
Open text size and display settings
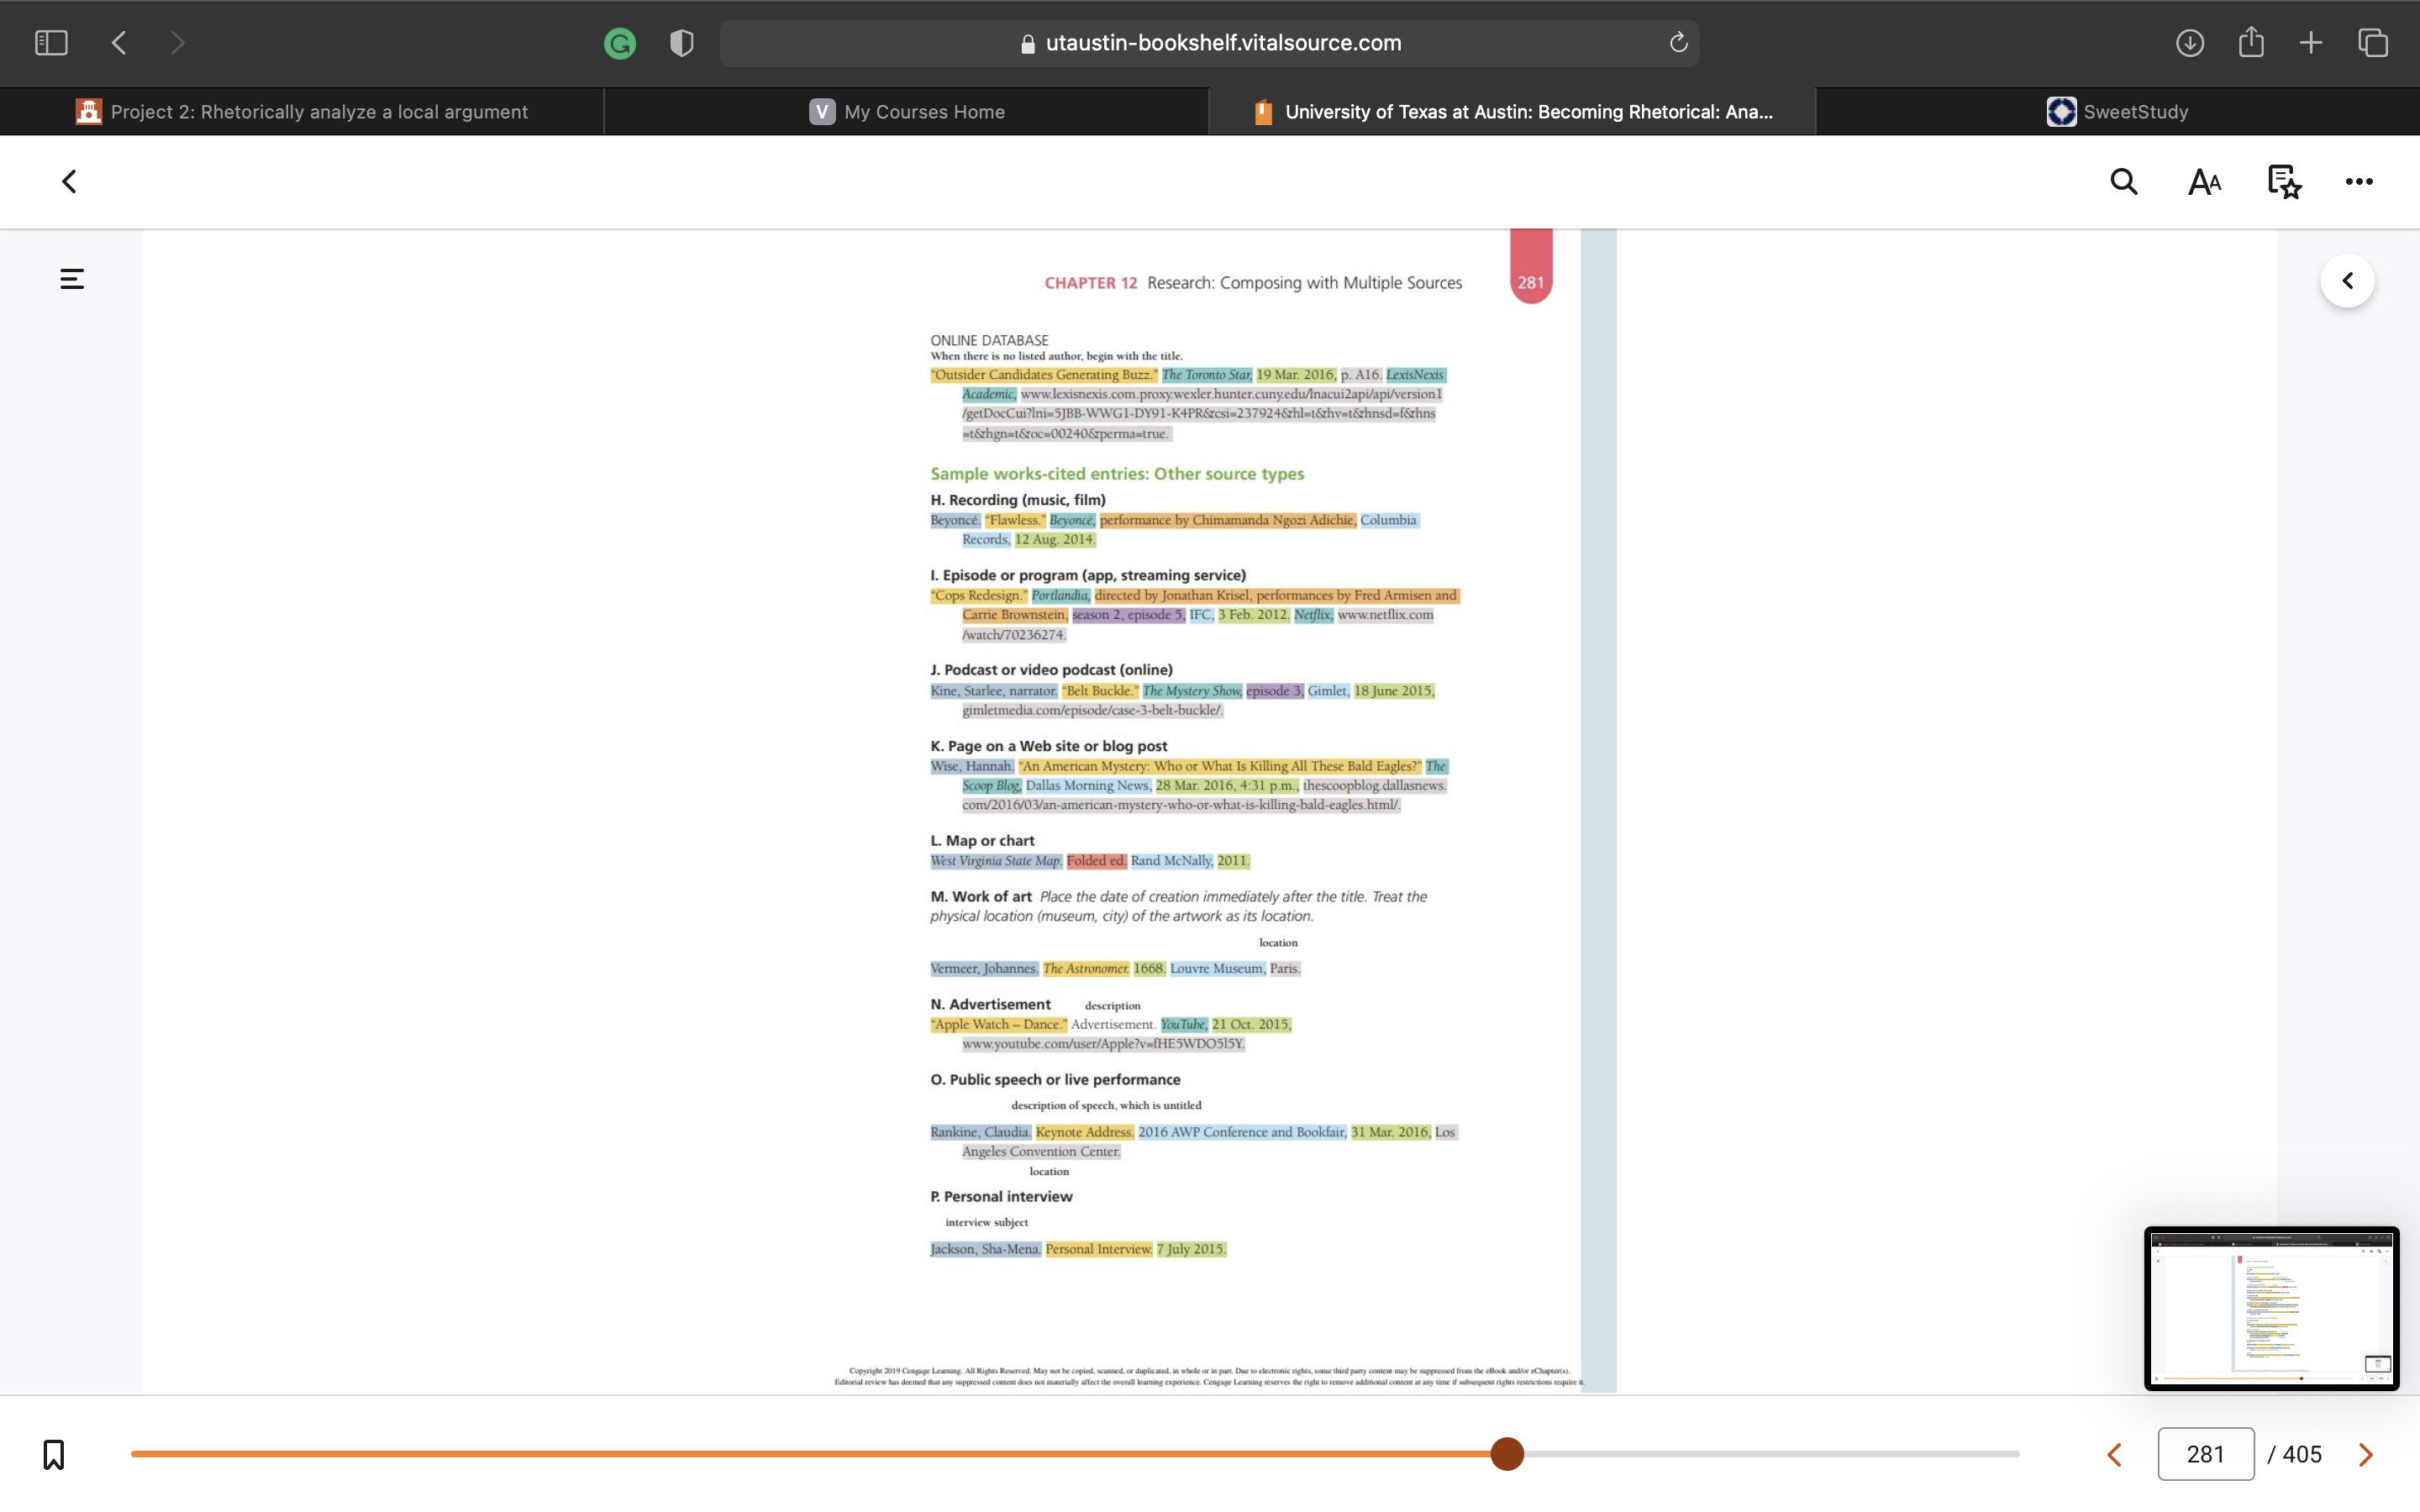pyautogui.click(x=2204, y=182)
